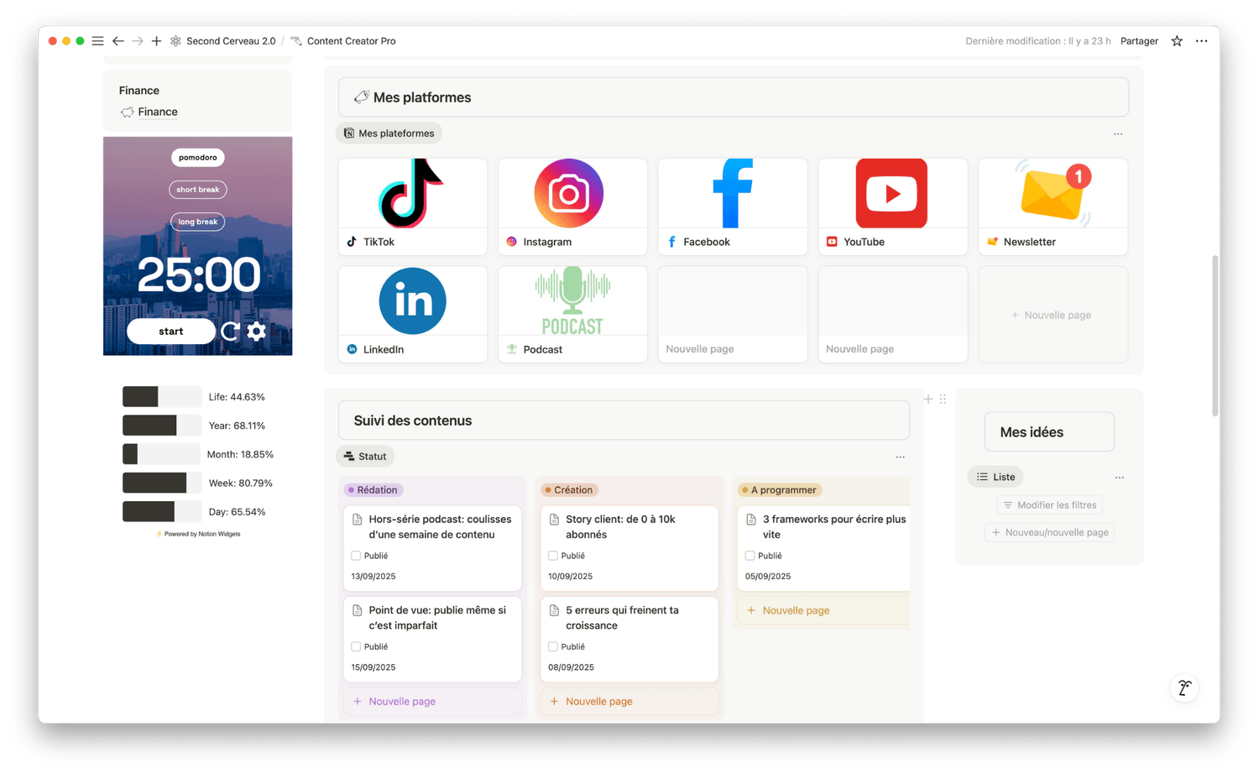Click the Newsletter envelope icon
The height and width of the screenshot is (774, 1259).
click(1053, 193)
